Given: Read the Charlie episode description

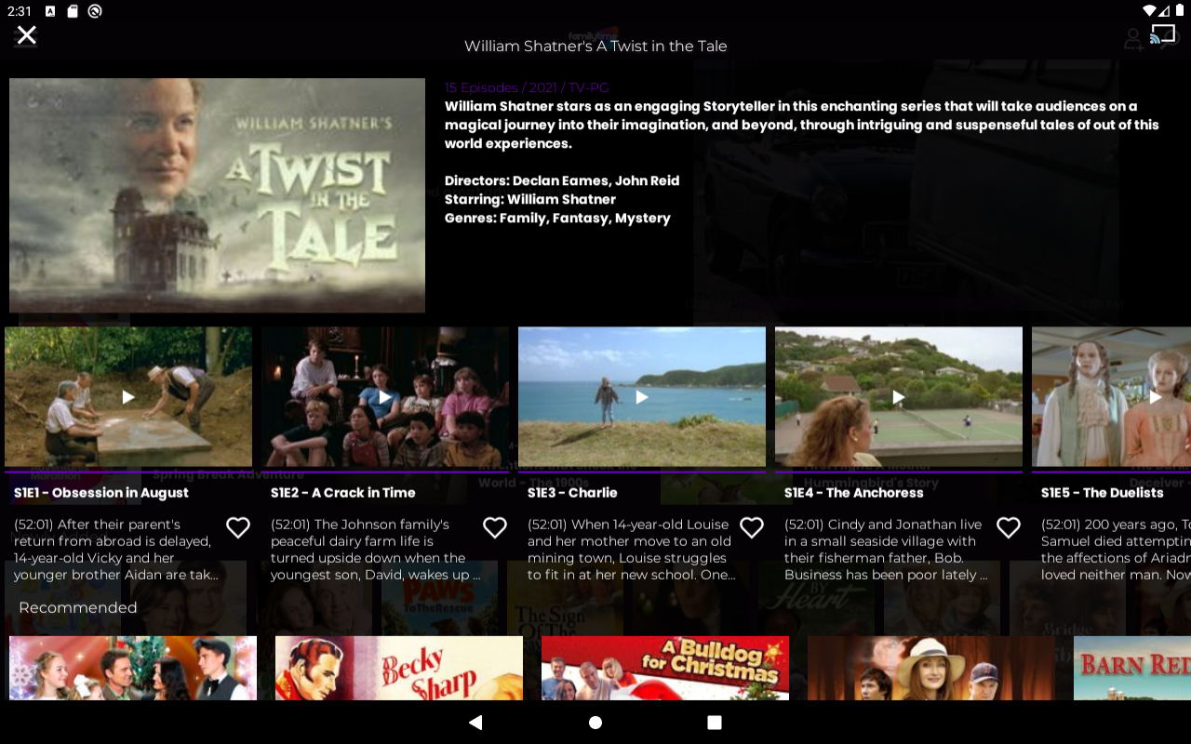Looking at the screenshot, I should tap(630, 550).
